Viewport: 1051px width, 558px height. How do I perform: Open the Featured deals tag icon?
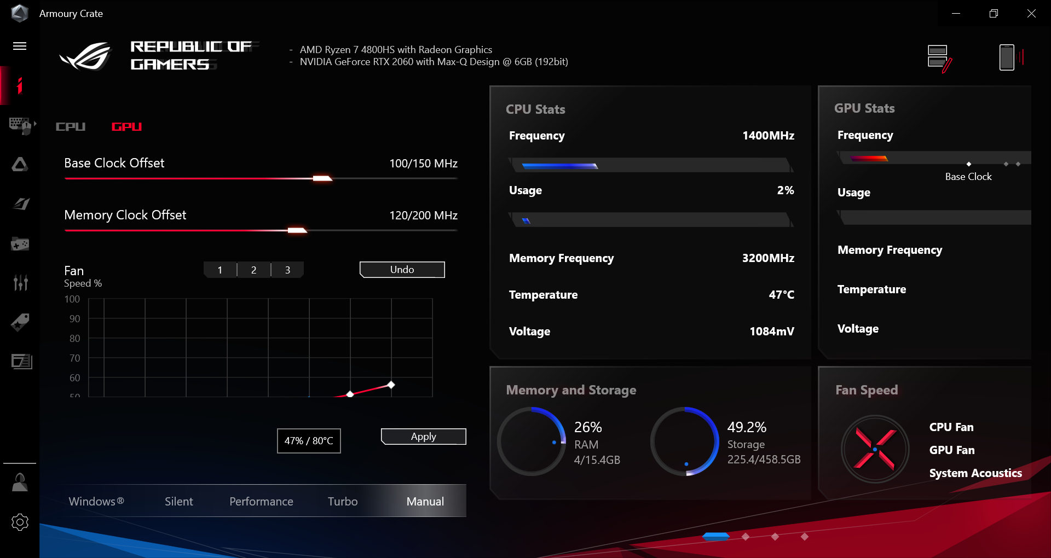click(x=20, y=322)
